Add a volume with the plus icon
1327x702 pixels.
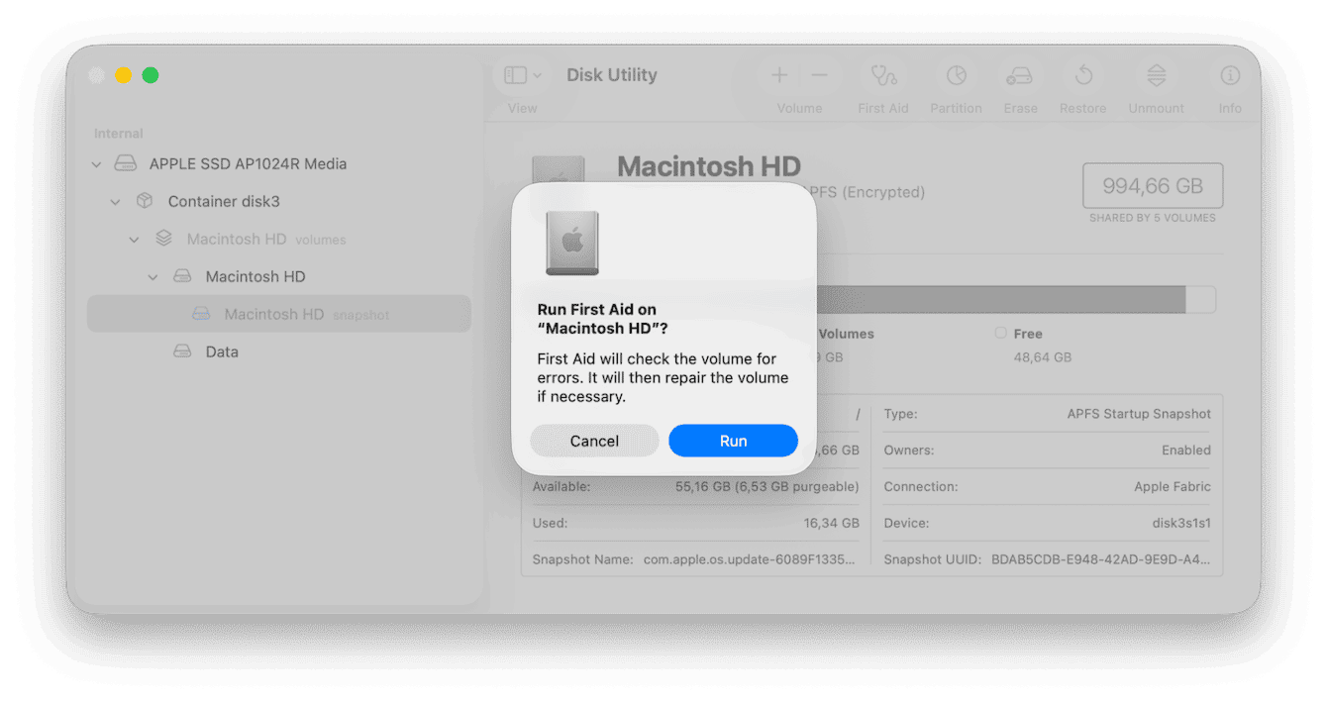tap(779, 74)
